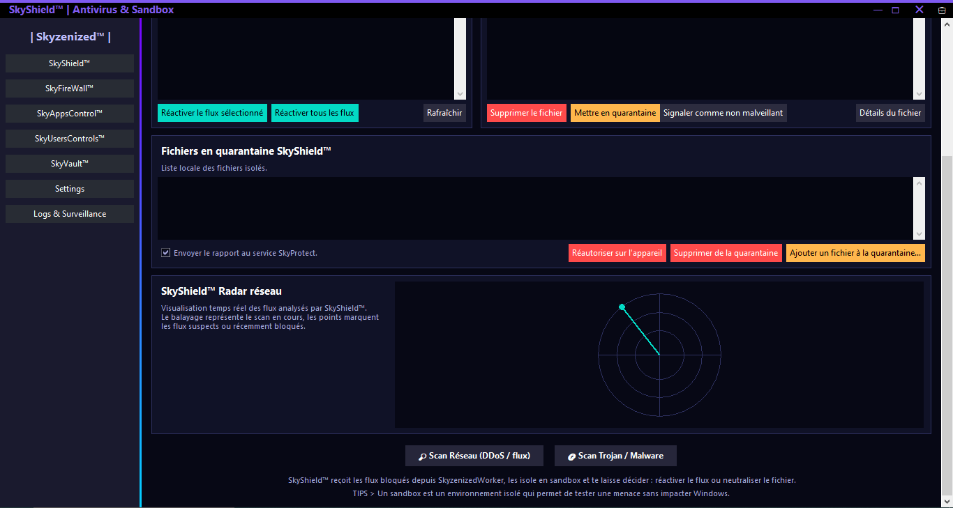Click the Rafraîchir button
The width and height of the screenshot is (953, 508).
click(444, 113)
